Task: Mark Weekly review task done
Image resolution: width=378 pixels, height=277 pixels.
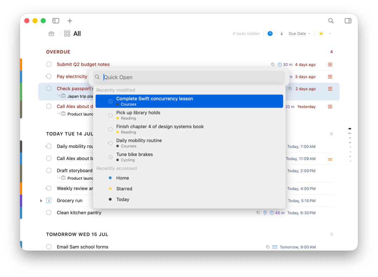Action: tap(49, 188)
